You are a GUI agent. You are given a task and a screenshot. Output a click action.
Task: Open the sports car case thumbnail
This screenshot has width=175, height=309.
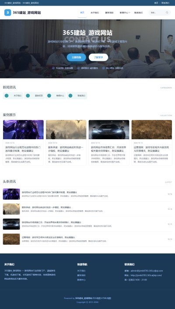pyautogui.click(x=109, y=130)
